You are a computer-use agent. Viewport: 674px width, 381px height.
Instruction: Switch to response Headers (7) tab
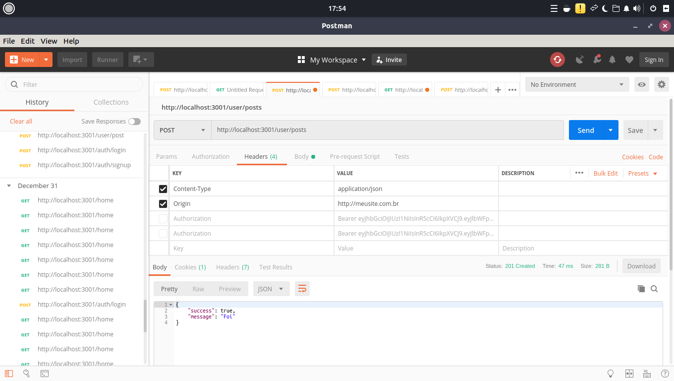(x=232, y=267)
